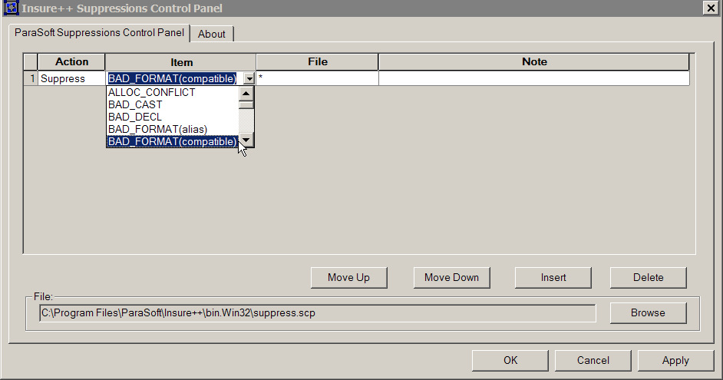Click the dropdown list scroll up arrow
The width and height of the screenshot is (723, 380).
coord(246,94)
